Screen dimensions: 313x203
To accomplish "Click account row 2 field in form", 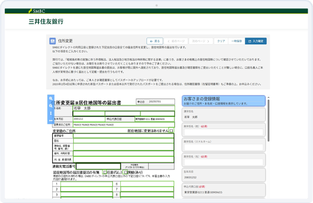I will pyautogui.click(x=86, y=189).
